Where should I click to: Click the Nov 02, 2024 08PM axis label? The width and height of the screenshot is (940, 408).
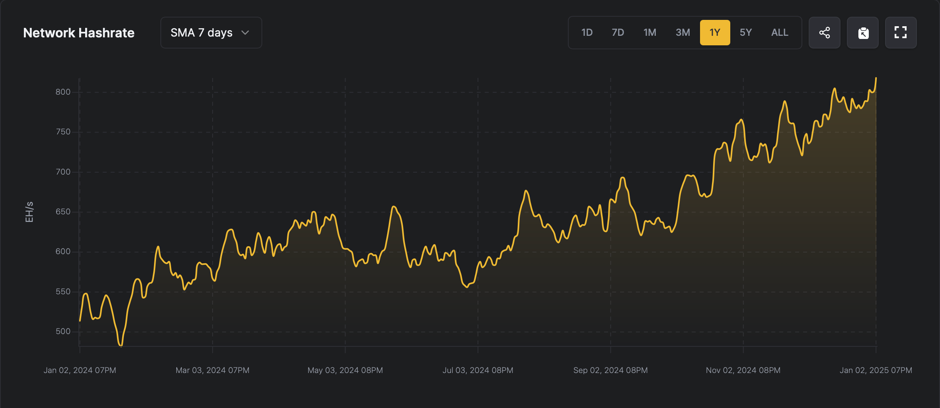coord(743,370)
